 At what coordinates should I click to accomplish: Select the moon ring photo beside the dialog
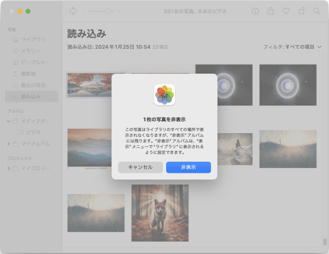pyautogui.click(x=235, y=85)
